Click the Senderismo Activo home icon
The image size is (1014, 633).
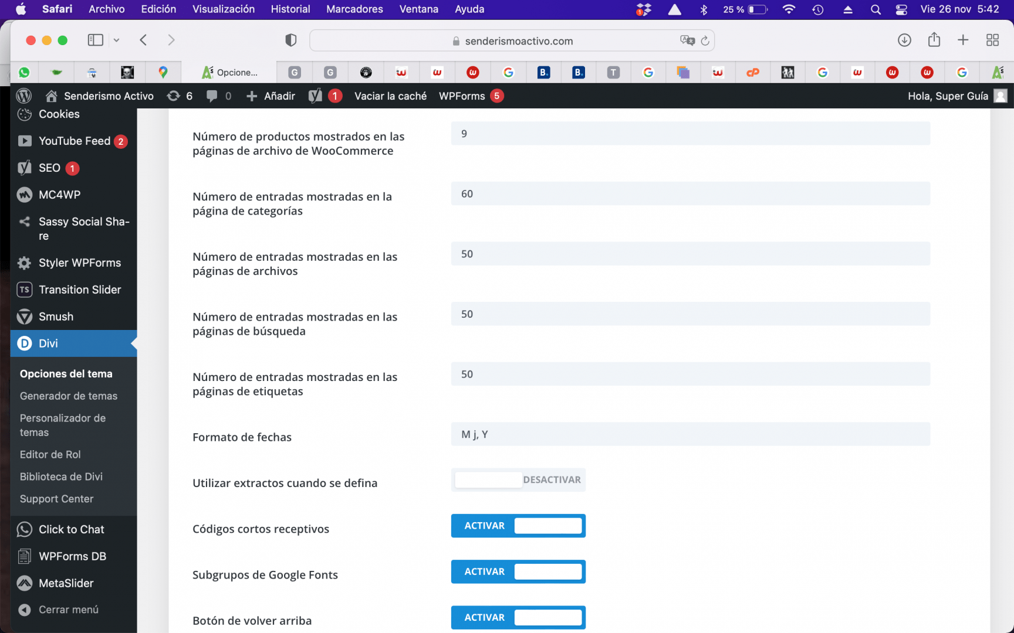coord(52,96)
